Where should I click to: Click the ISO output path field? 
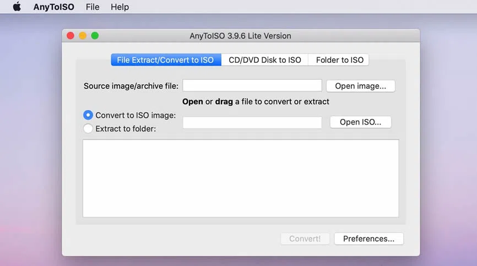pyautogui.click(x=252, y=122)
